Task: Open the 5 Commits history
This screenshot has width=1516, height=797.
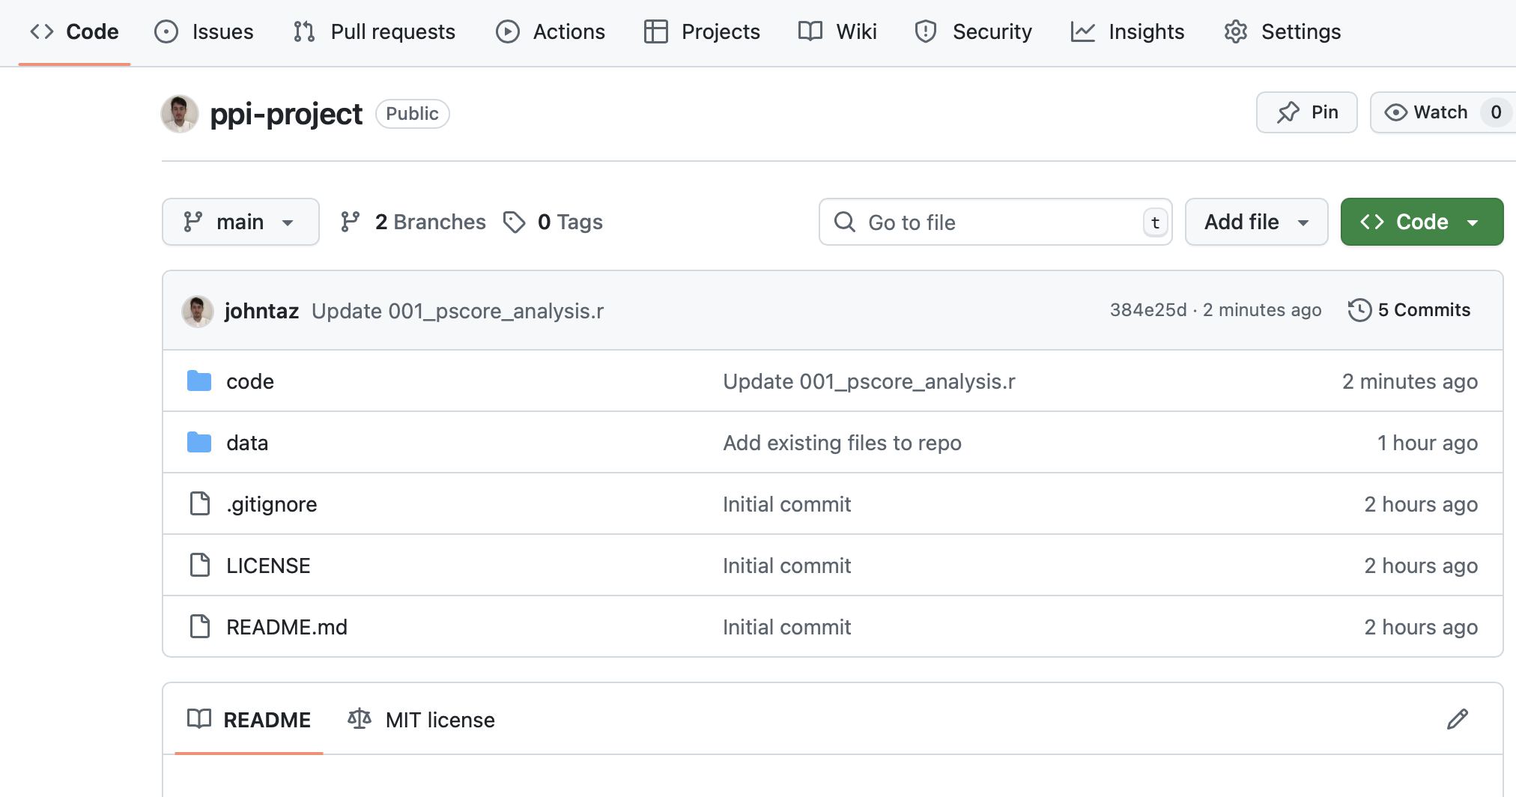Action: pos(1409,310)
